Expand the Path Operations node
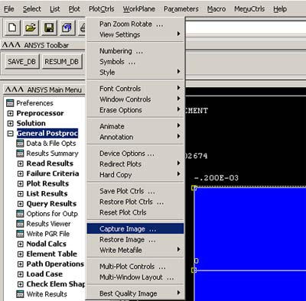The image size is (306, 301). [20, 264]
